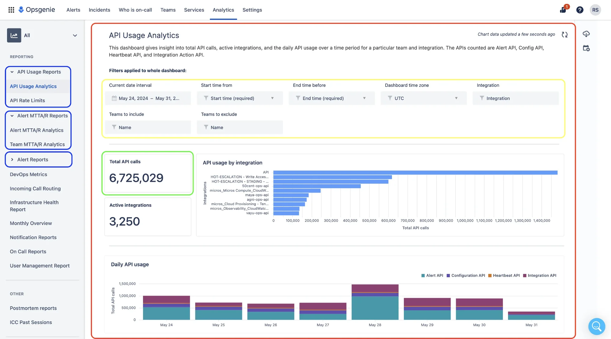Open the May 24 date interval picker
The width and height of the screenshot is (611, 339).
(x=148, y=98)
